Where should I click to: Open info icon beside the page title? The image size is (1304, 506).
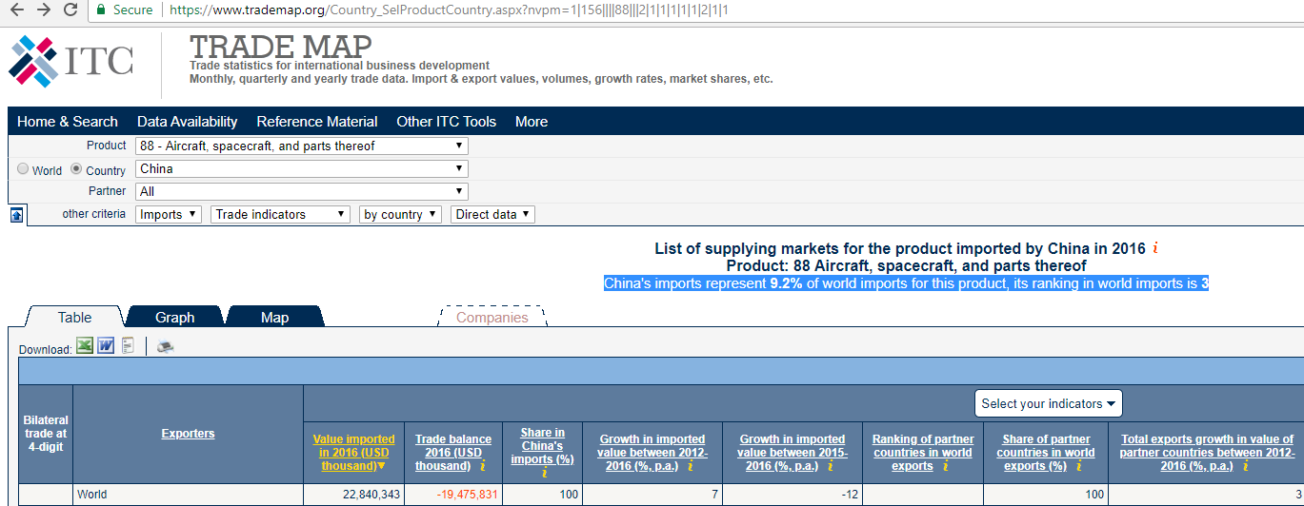[x=1155, y=248]
